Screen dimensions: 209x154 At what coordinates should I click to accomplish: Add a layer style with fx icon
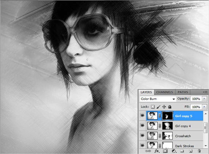click(157, 151)
